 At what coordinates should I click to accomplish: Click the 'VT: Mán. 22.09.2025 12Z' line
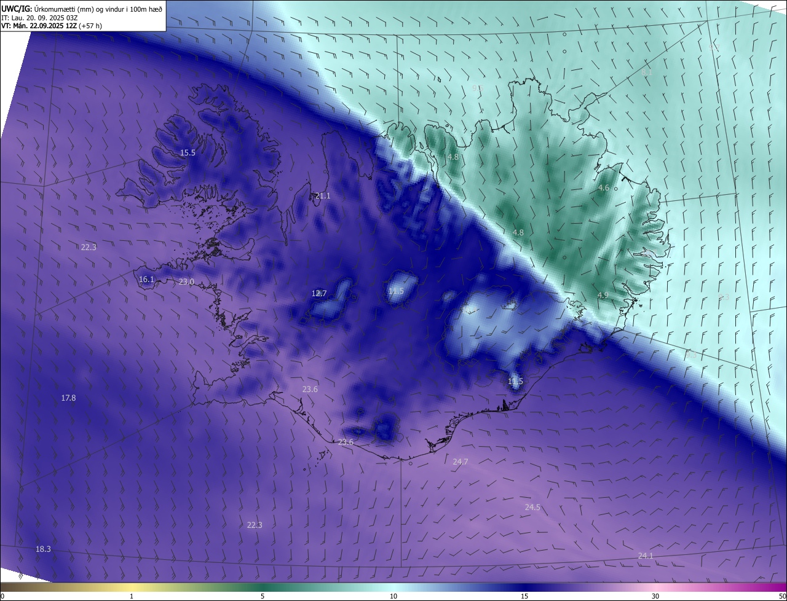[x=52, y=26]
